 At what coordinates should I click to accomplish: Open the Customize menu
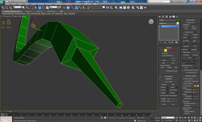click(x=78, y=4)
